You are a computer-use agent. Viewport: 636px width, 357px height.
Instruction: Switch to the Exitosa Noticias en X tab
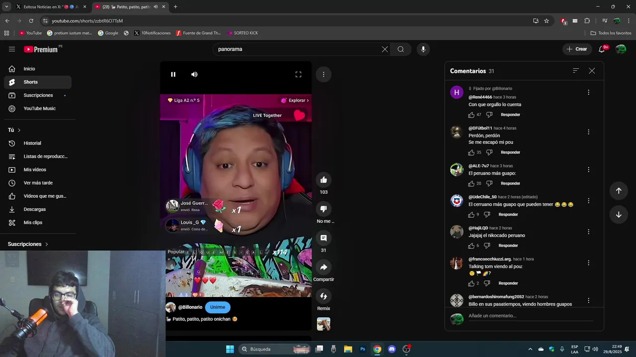pyautogui.click(x=51, y=7)
